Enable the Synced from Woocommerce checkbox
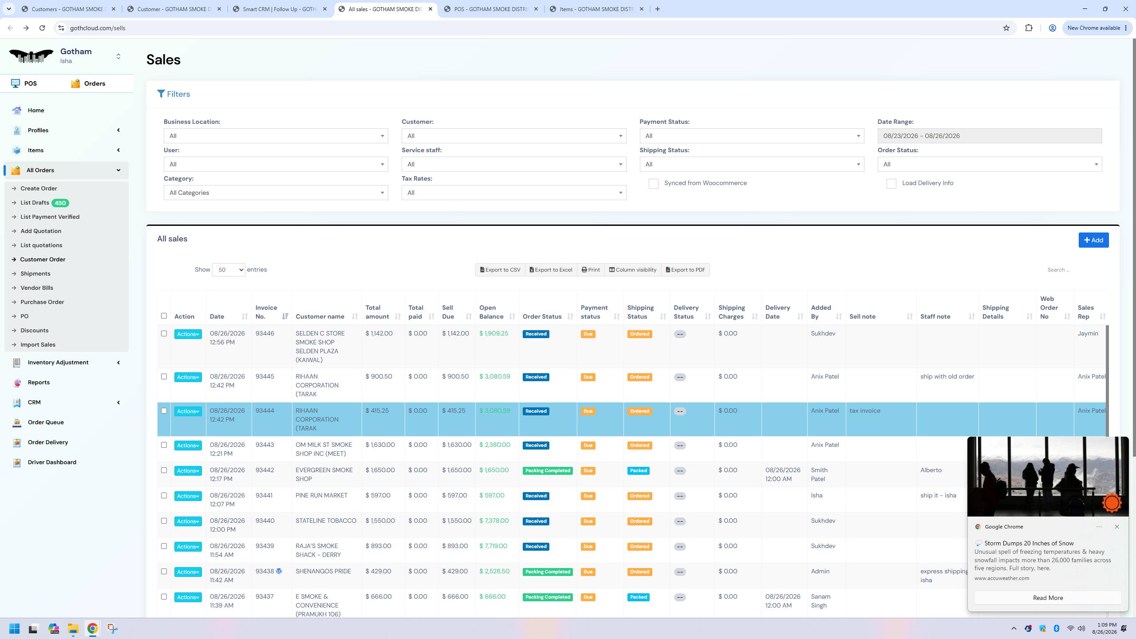 pyautogui.click(x=653, y=184)
